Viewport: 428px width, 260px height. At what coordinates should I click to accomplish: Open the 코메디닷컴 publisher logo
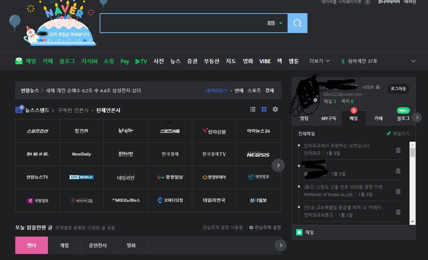point(170,200)
